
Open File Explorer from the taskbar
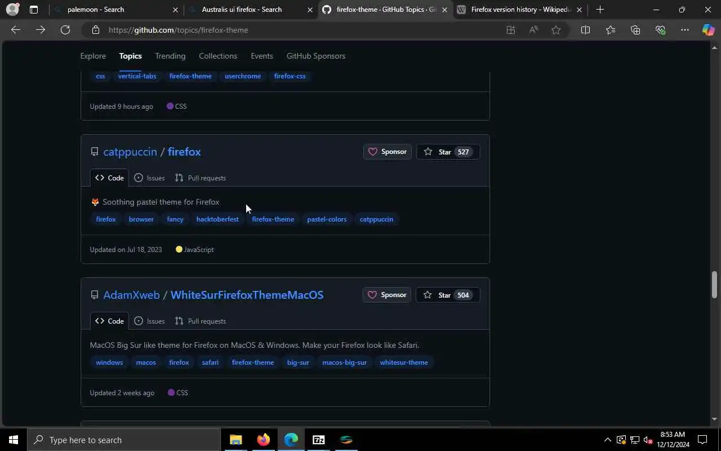[x=235, y=440]
